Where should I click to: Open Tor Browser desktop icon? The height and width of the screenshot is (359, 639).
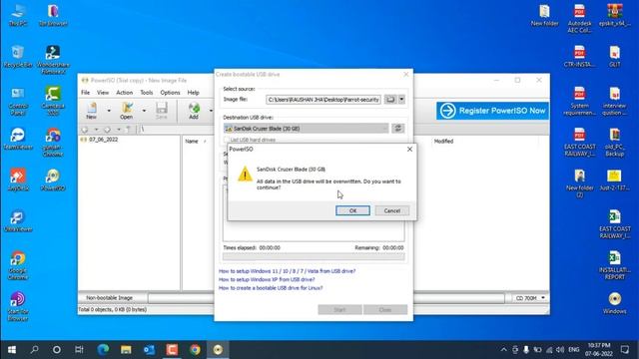pyautogui.click(x=53, y=16)
